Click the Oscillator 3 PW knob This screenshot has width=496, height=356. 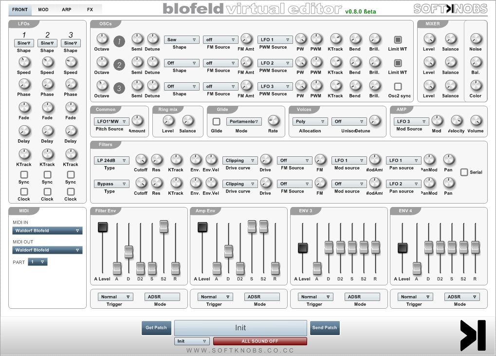click(x=301, y=86)
